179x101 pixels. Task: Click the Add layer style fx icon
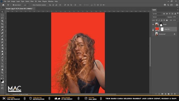159,94
